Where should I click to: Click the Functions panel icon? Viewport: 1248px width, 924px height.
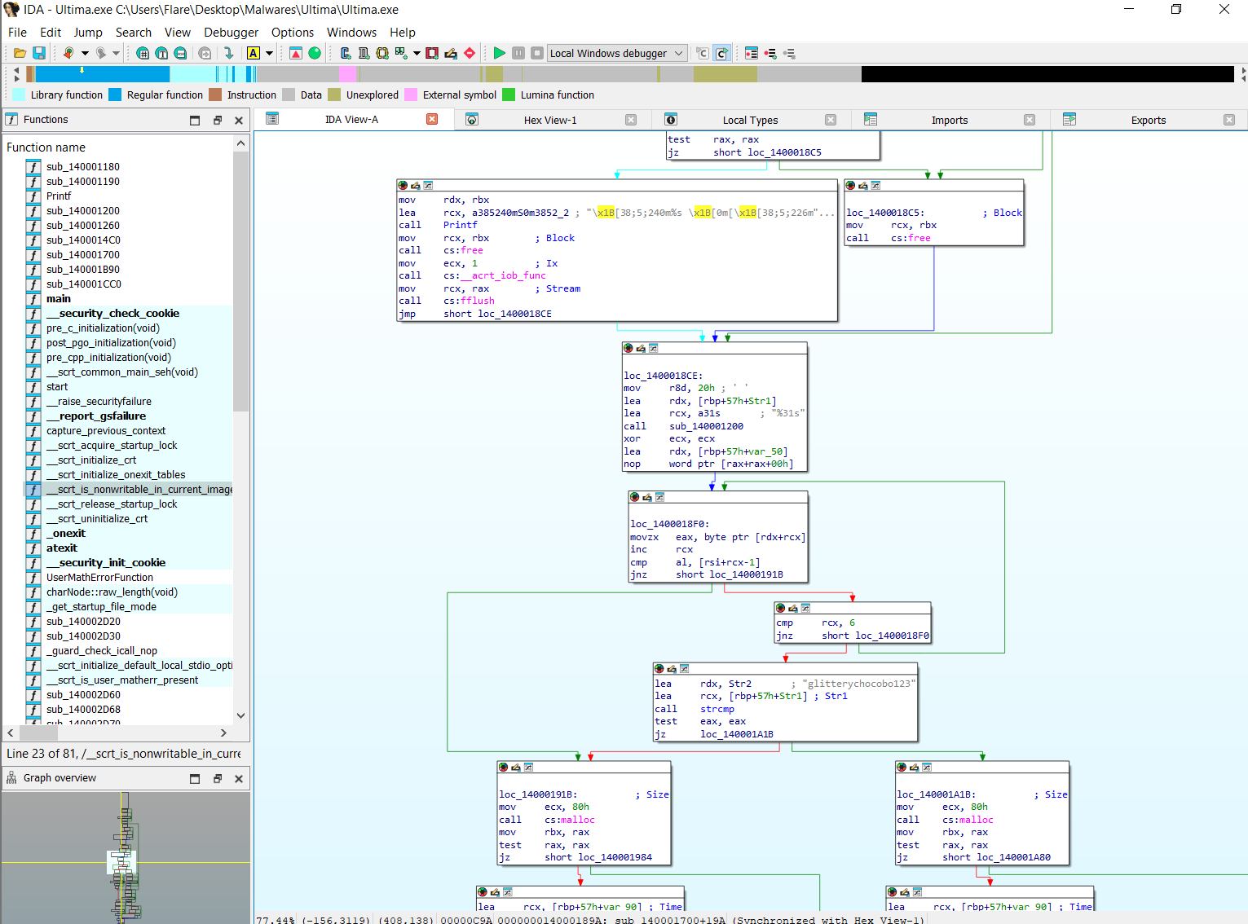[x=12, y=120]
